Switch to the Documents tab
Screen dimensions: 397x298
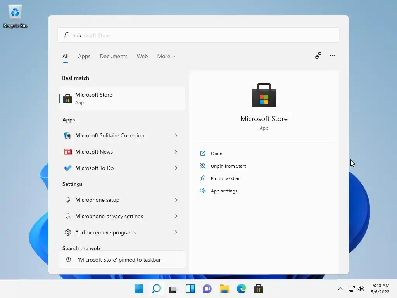click(114, 56)
